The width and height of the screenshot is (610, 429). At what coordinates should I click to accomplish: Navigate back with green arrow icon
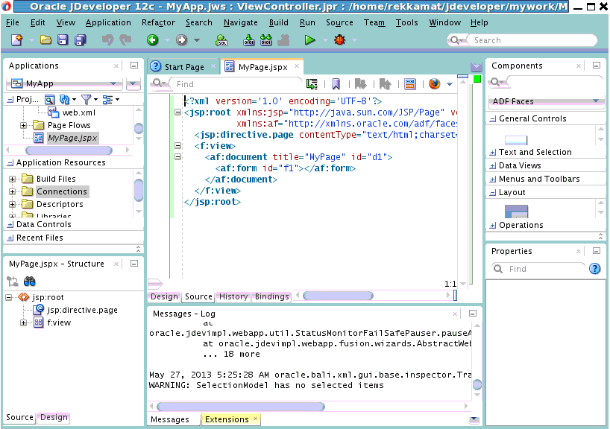[x=152, y=39]
